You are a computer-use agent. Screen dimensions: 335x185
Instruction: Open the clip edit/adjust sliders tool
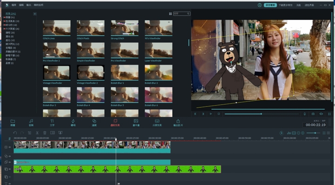pos(29,133)
